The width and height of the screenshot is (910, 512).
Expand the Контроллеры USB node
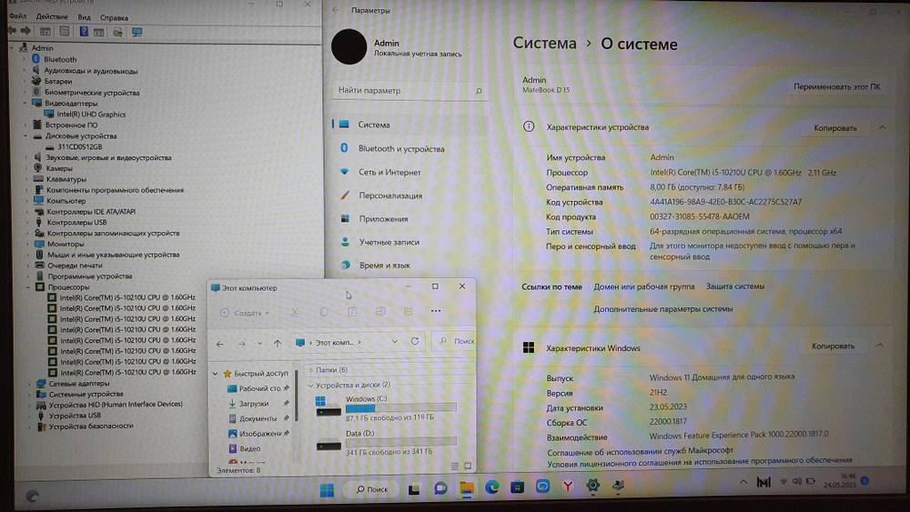[x=26, y=222]
